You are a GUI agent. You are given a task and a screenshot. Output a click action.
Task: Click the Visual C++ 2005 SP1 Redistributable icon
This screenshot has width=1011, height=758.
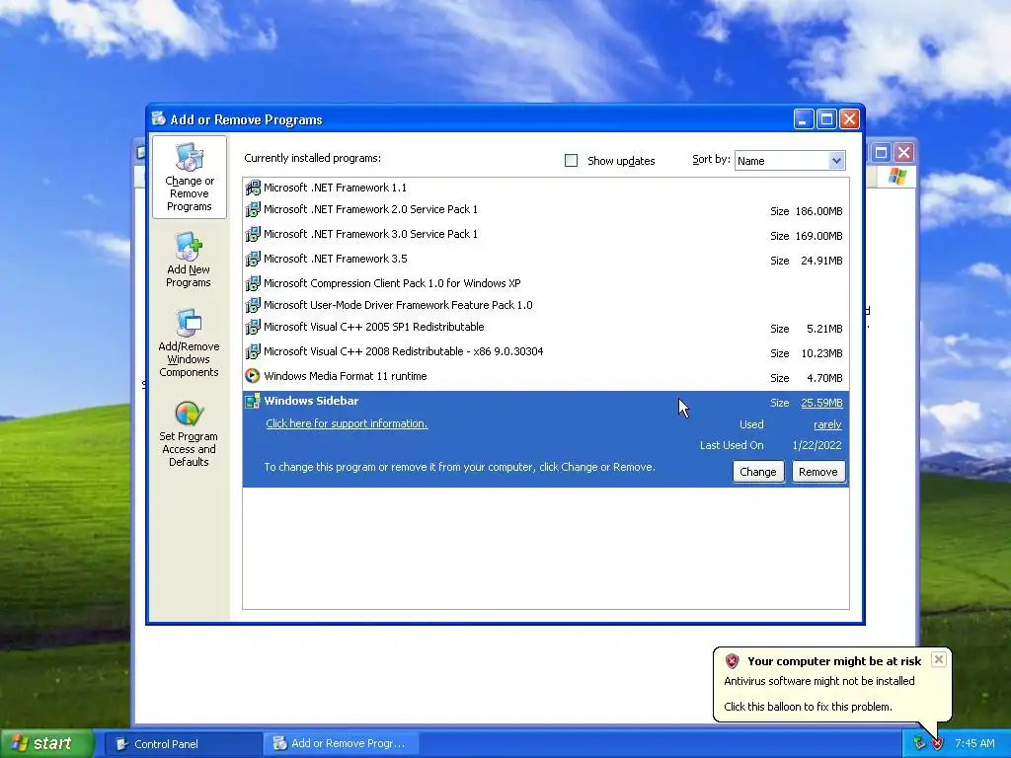click(x=253, y=327)
